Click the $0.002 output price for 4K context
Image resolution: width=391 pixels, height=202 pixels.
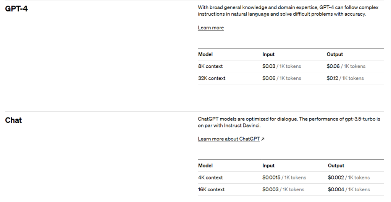coord(336,178)
